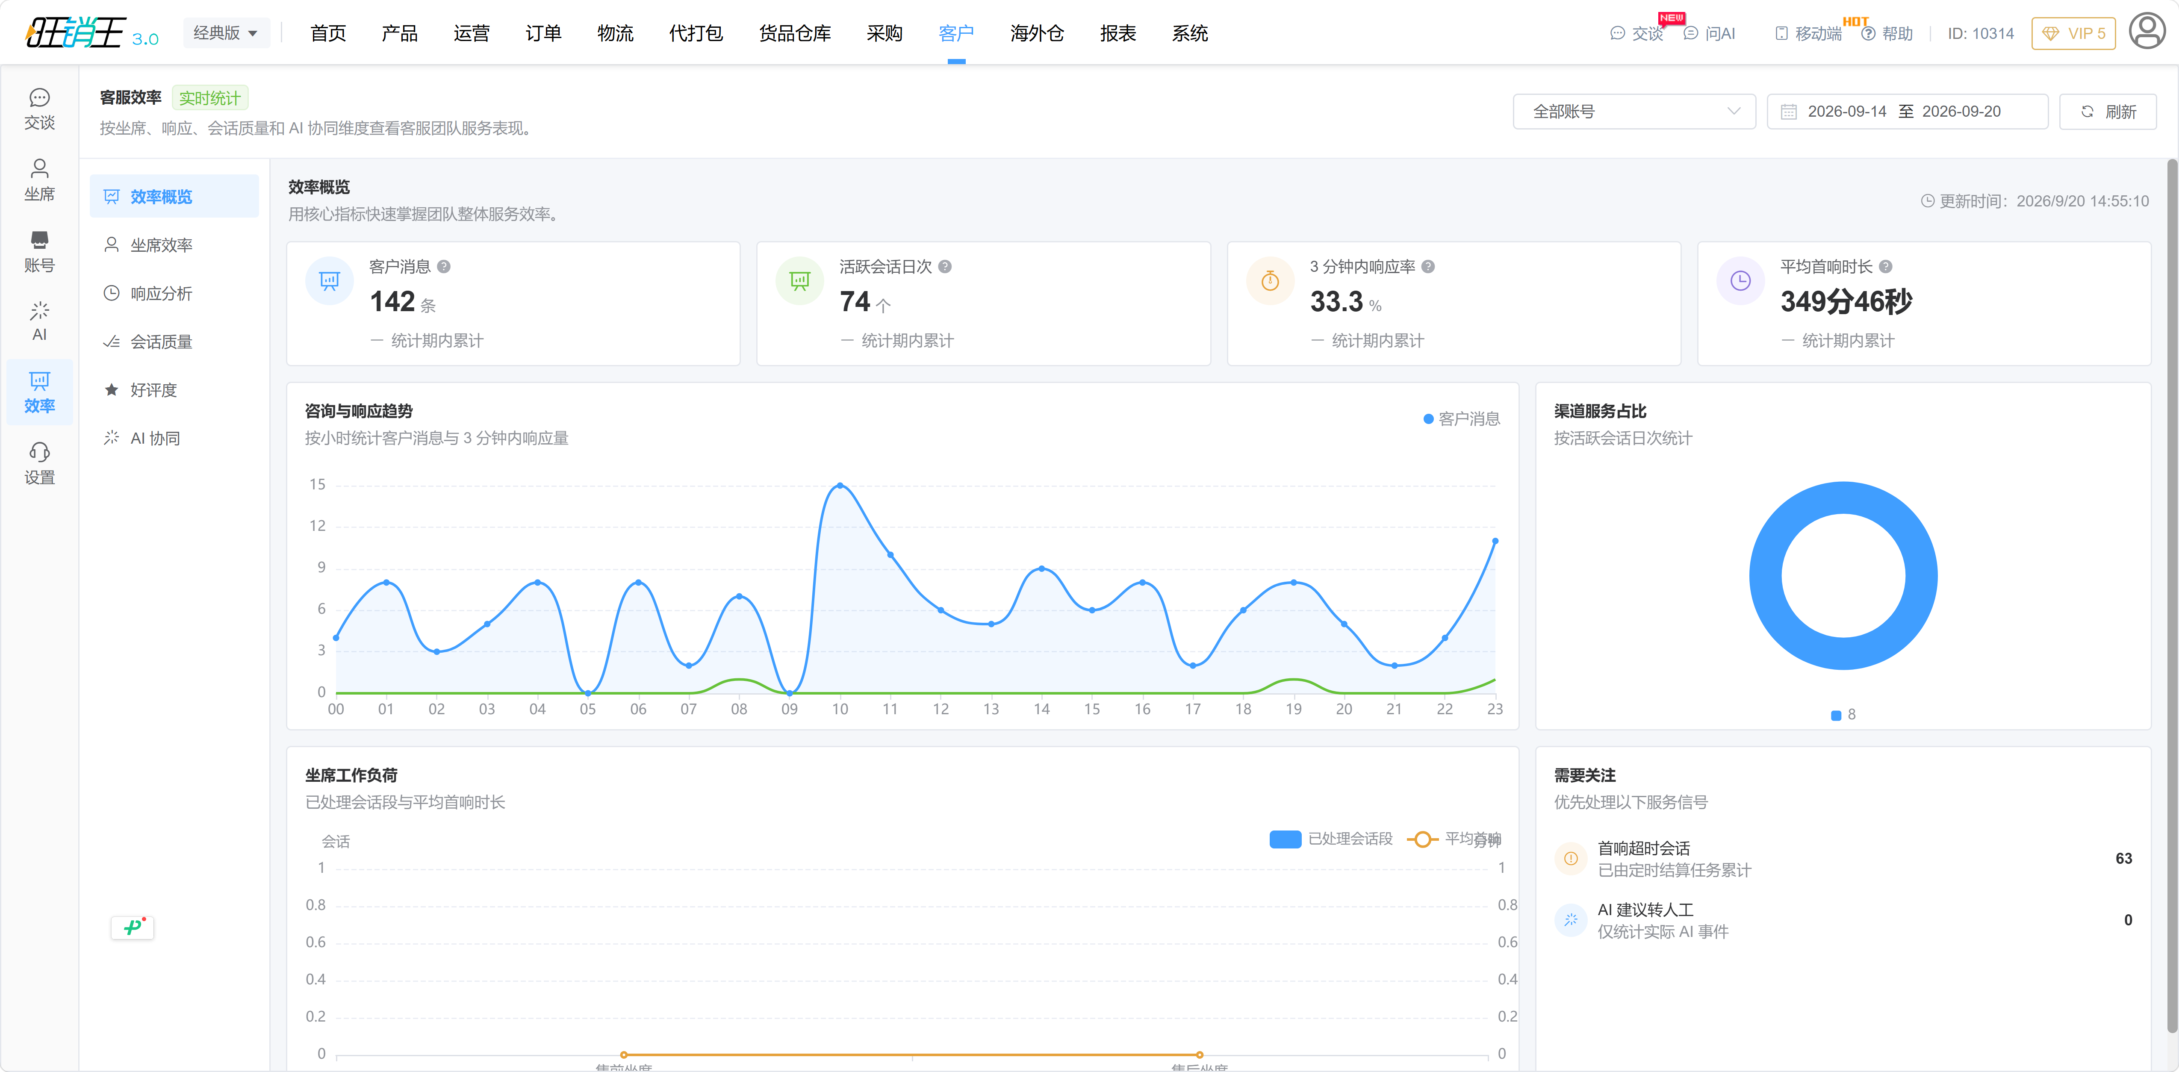Image resolution: width=2179 pixels, height=1072 pixels.
Task: Expand the 经典版 version dropdown
Action: [226, 33]
